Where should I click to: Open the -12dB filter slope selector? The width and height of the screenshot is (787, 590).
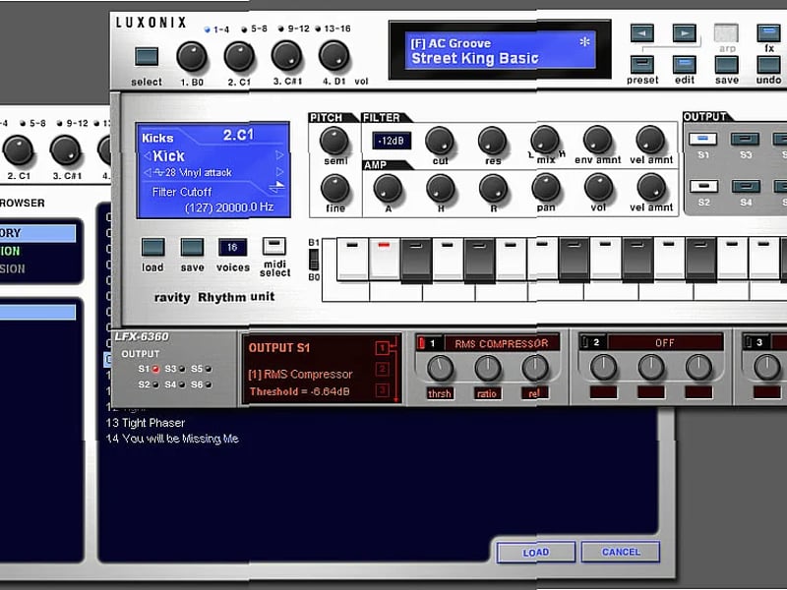392,139
